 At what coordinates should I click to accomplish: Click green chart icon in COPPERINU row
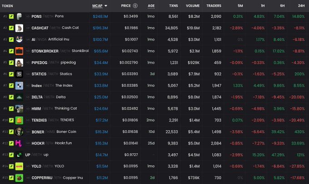pos(11,178)
